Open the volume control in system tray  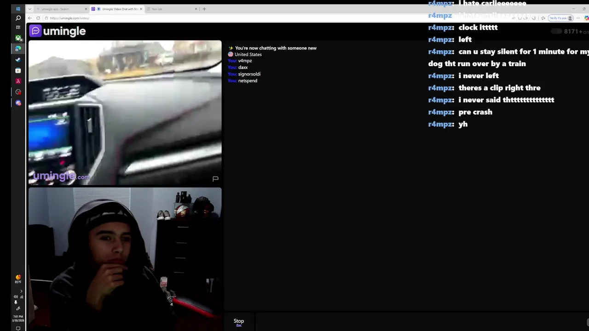pyautogui.click(x=16, y=297)
